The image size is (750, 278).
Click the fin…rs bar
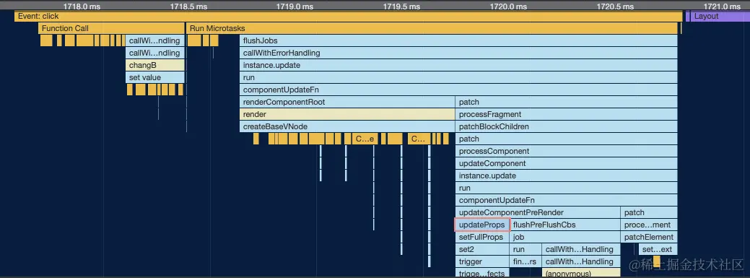526,261
